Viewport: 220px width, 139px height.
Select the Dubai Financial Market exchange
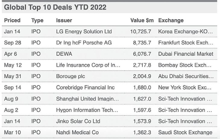[186, 54]
